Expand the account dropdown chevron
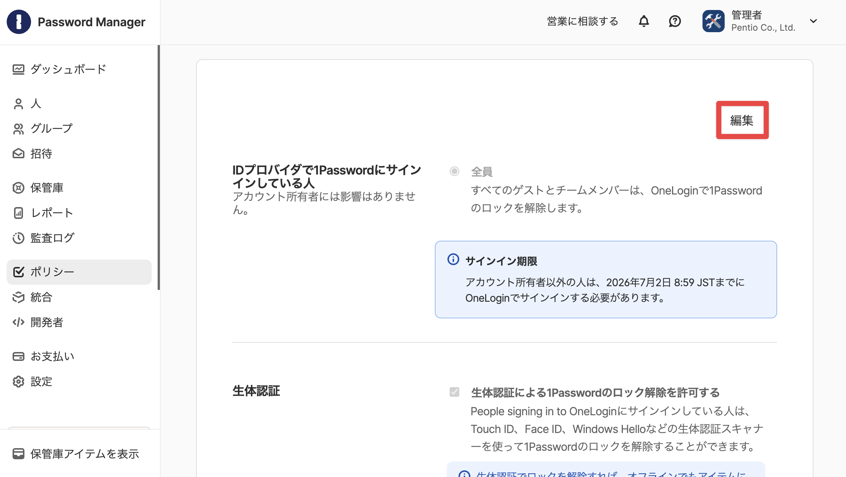The width and height of the screenshot is (846, 477). click(x=813, y=21)
